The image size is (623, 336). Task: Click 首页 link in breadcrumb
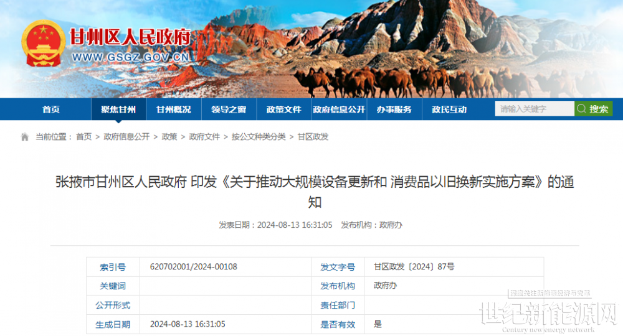click(83, 137)
